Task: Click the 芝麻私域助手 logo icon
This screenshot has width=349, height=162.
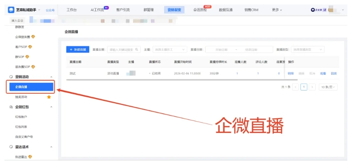Action: pos(11,10)
